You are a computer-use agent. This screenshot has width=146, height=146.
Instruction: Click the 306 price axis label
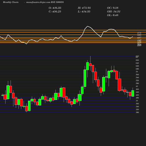(137, 112)
